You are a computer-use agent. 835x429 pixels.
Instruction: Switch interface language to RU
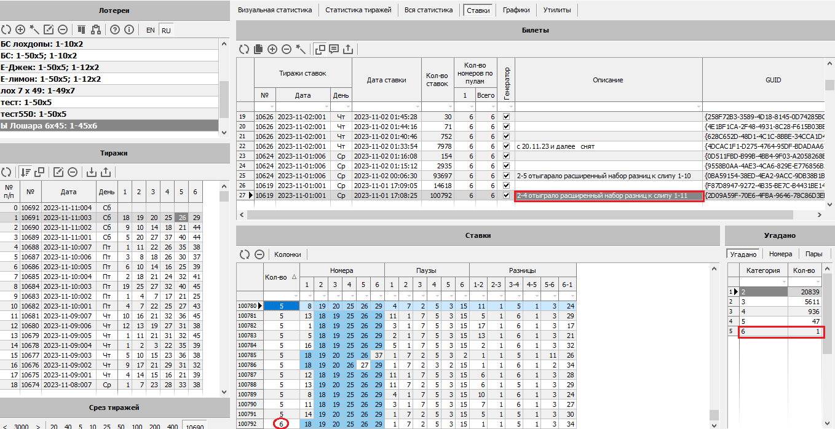[x=166, y=30]
